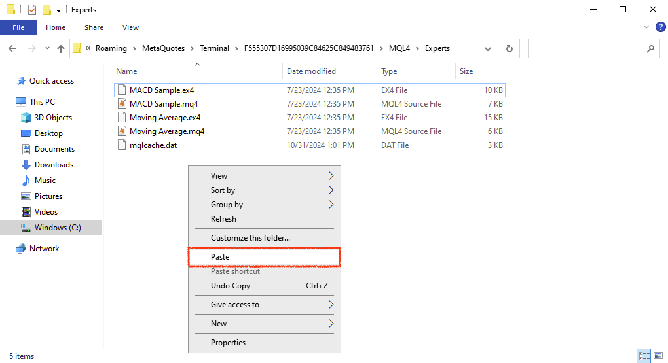Choose Customize this folder option
This screenshot has width=668, height=363.
pos(265,238)
